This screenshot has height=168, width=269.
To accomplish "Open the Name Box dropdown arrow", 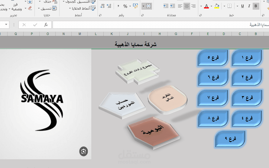I will pyautogui.click(x=6, y=24).
